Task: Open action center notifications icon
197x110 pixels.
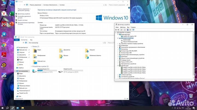Action: [194, 108]
